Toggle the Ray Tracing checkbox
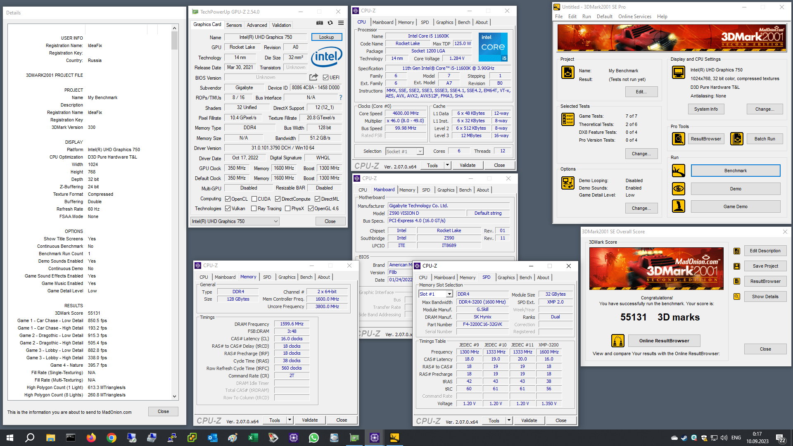 click(x=254, y=209)
